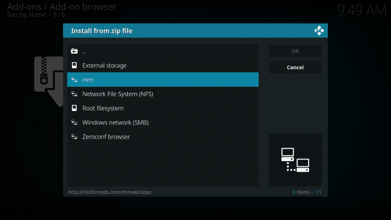Screen dimensions: 391x220
Task: Click the External storage drive icon
Action: [75, 66]
